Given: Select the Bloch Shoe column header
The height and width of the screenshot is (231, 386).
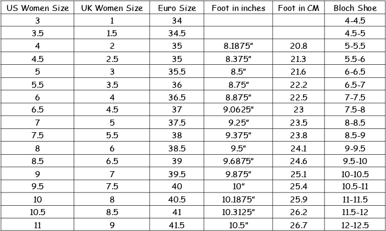Looking at the screenshot, I should (x=355, y=8).
